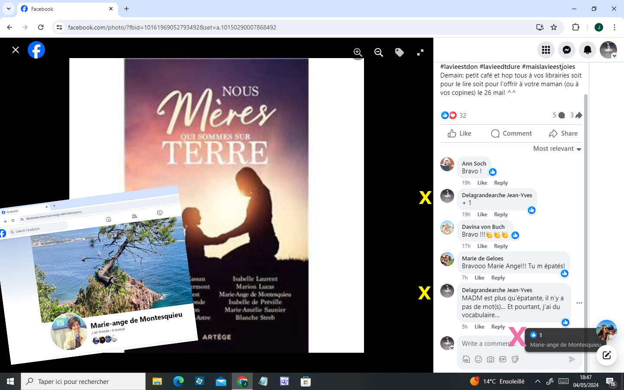Image resolution: width=624 pixels, height=390 pixels.
Task: View who reacted with 32 reactions
Action: [x=453, y=115]
